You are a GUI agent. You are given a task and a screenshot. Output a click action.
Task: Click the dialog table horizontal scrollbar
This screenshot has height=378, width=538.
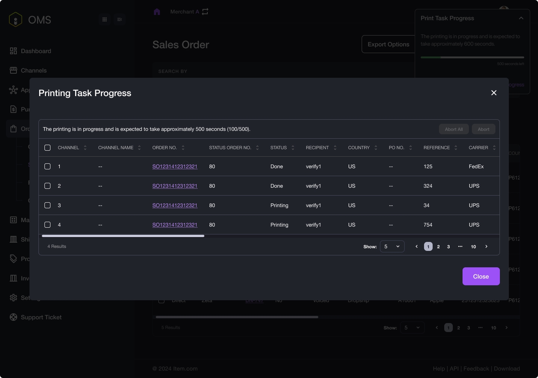click(123, 236)
